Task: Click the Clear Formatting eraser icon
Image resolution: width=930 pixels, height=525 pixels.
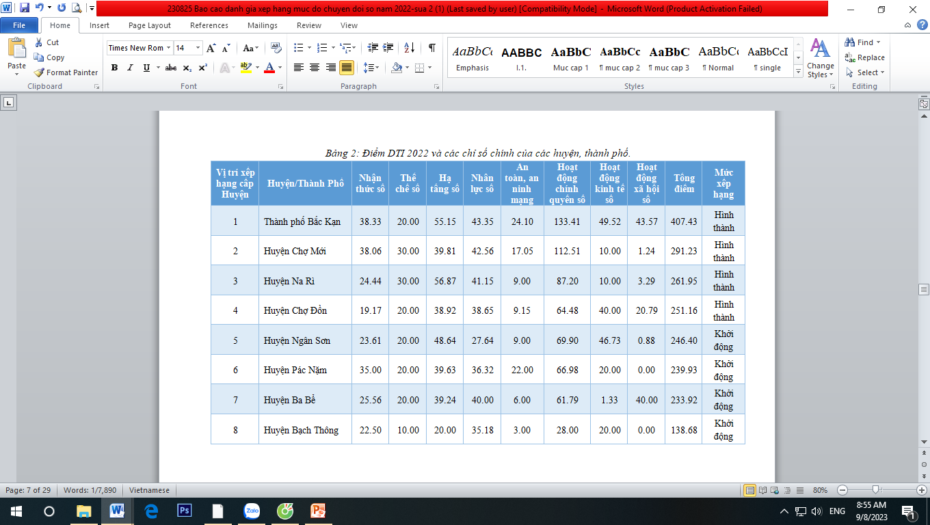Action: point(276,48)
